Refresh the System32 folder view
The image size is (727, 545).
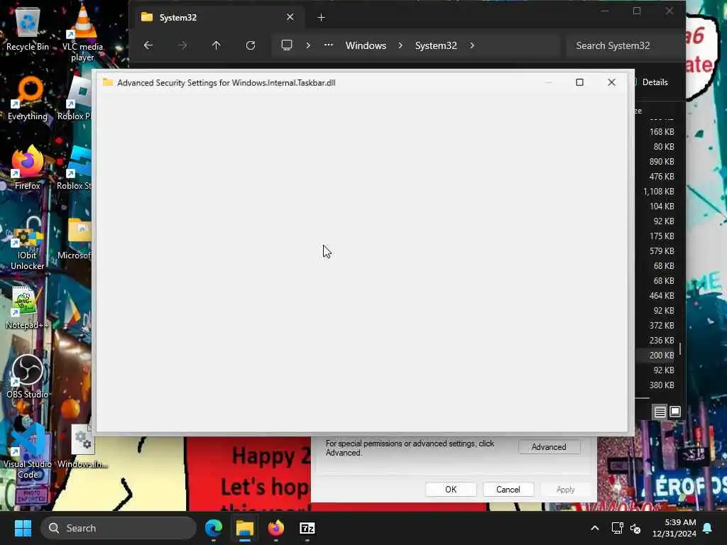click(251, 45)
